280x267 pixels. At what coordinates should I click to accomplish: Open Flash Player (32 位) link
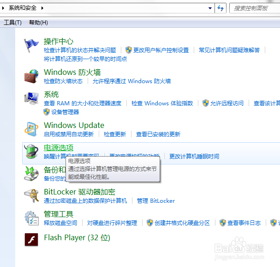click(77, 238)
